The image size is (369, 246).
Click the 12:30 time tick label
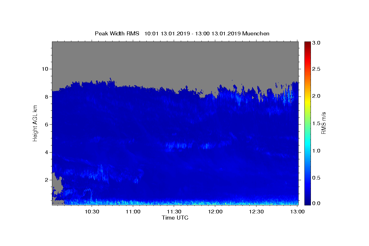point(256,212)
